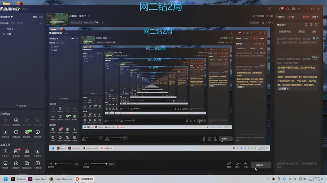Open customer service headset icon
The width and height of the screenshot is (327, 183).
(288, 9)
